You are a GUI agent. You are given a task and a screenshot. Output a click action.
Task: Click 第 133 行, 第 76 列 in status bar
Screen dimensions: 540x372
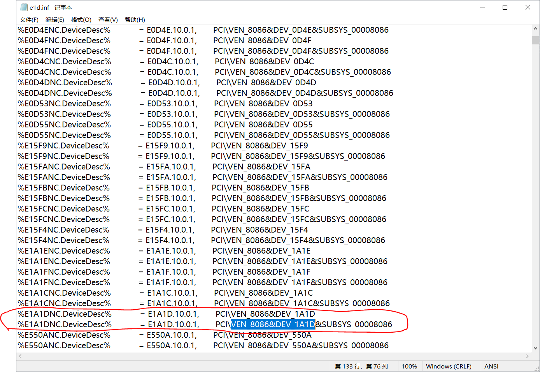[361, 366]
